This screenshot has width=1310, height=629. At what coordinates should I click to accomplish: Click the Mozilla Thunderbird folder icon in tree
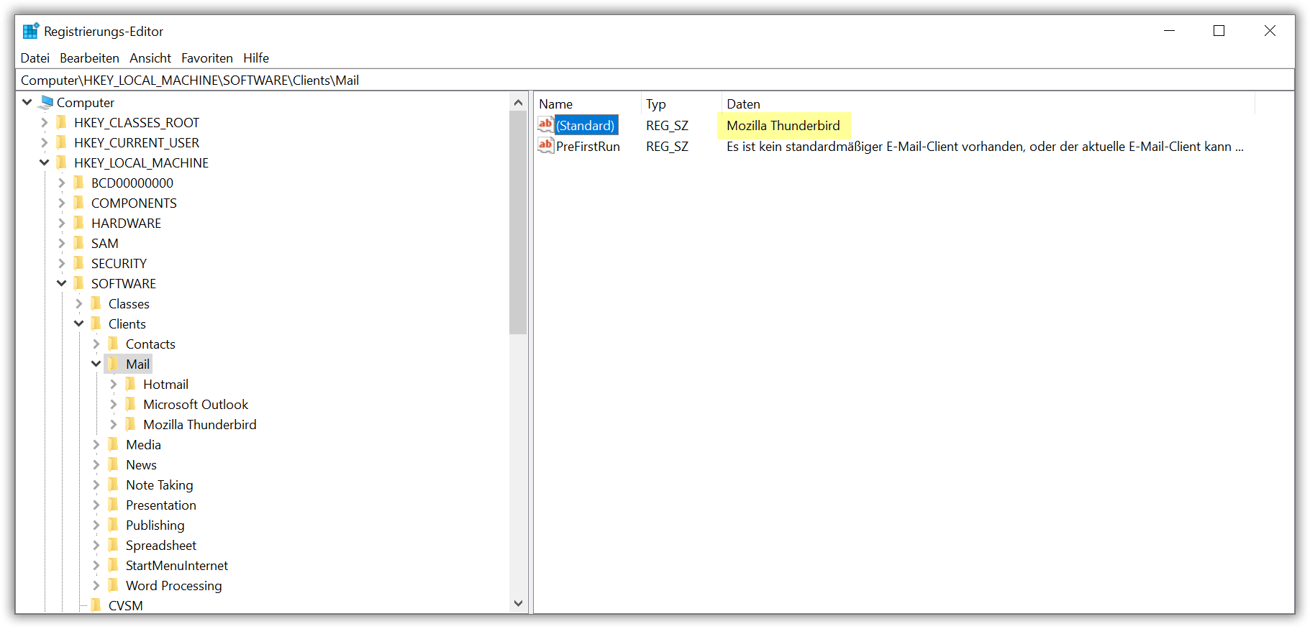pos(131,424)
